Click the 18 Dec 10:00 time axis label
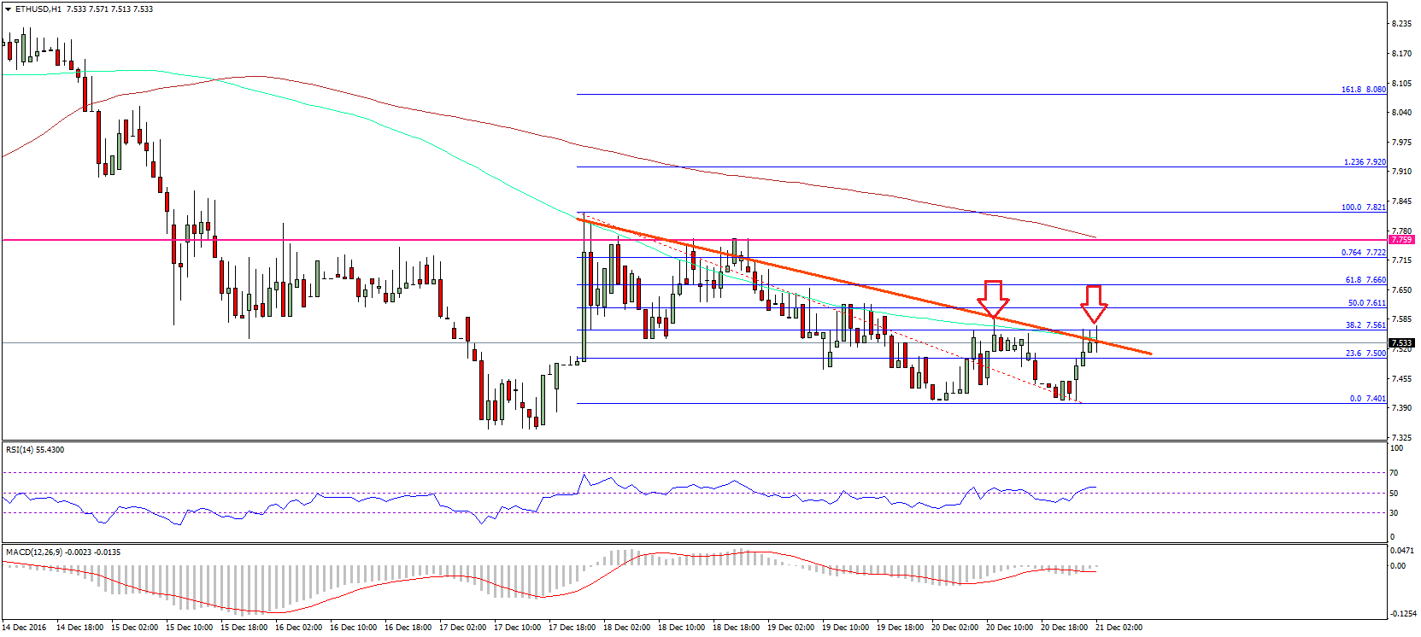This screenshot has height=637, width=1421. (x=682, y=628)
